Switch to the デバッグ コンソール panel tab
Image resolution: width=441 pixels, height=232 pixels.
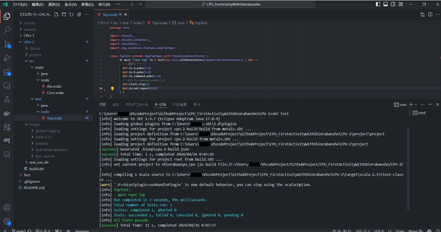[x=137, y=105]
